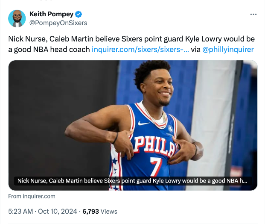
Task: Open the inquirer.com/sixers article link
Action: [x=140, y=50]
